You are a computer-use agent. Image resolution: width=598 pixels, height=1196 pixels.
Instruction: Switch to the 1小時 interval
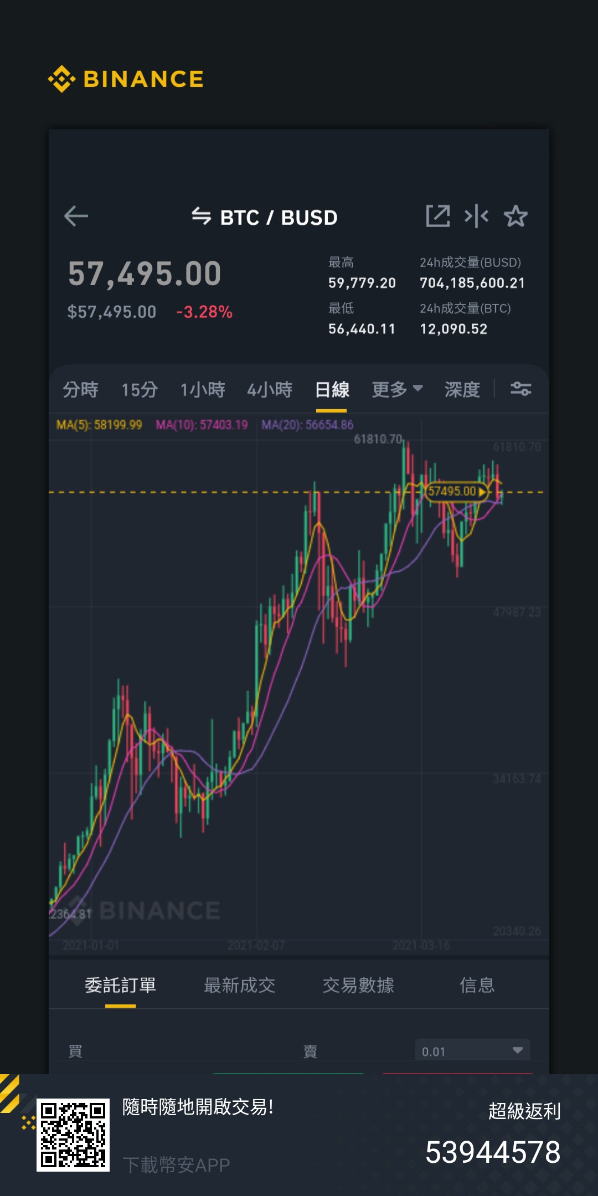[x=203, y=389]
